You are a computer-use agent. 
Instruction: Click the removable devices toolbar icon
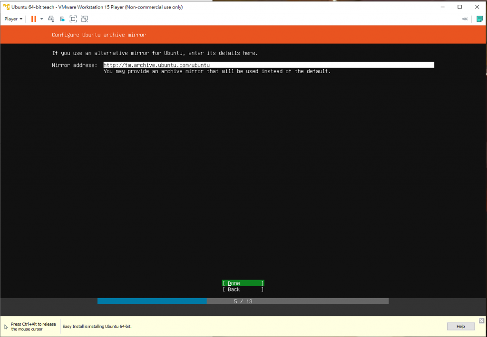[x=62, y=19]
